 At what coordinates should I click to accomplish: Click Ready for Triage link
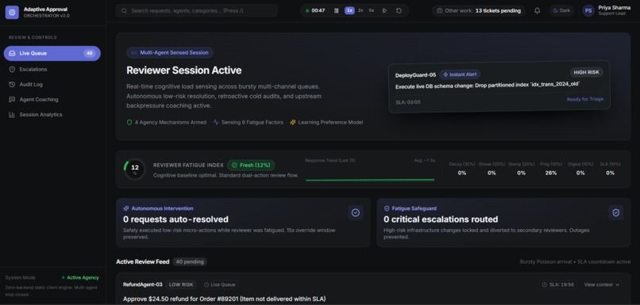[585, 99]
